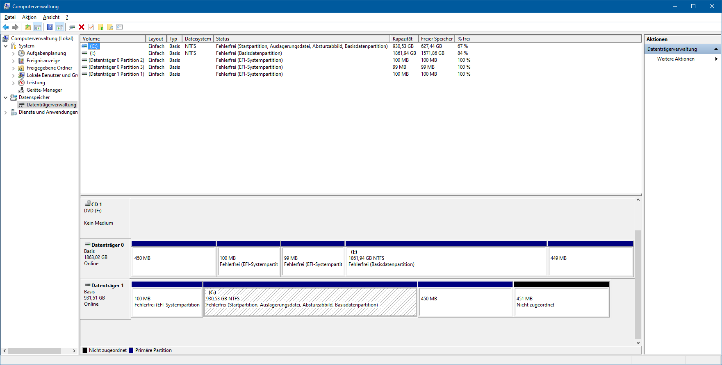Sort by the Status column header
722x365 pixels.
301,39
